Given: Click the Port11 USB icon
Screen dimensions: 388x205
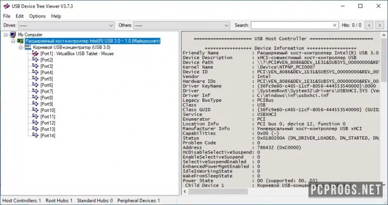Looking at the screenshot, I should (35, 116).
